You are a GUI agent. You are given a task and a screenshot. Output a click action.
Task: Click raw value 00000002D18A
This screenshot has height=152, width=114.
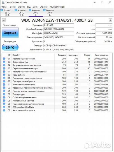(x=101, y=91)
